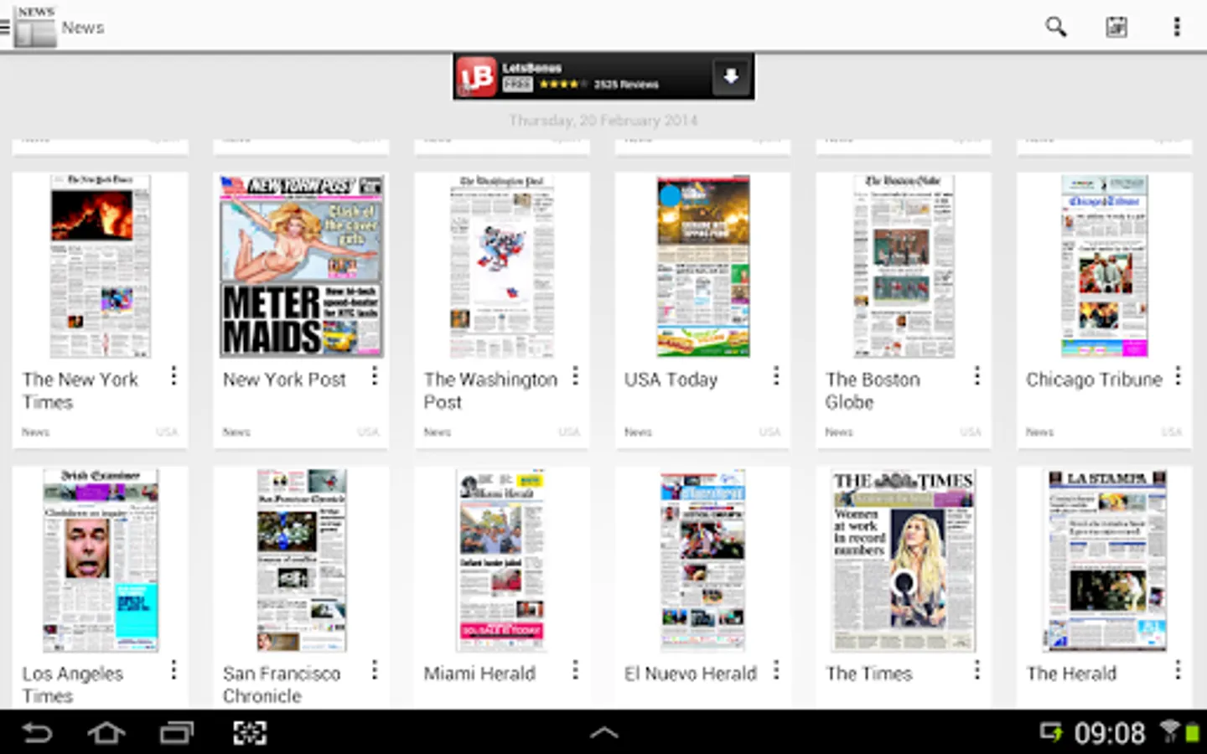Image resolution: width=1207 pixels, height=754 pixels.
Task: Open USA Today front page thumbnail
Action: click(x=703, y=266)
